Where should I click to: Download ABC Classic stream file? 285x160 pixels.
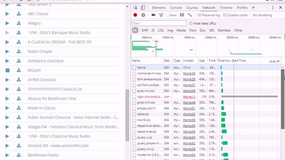[x=19, y=14]
